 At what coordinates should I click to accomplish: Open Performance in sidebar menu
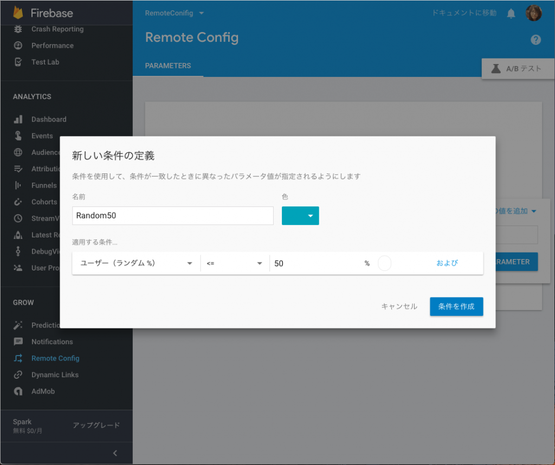pos(53,46)
